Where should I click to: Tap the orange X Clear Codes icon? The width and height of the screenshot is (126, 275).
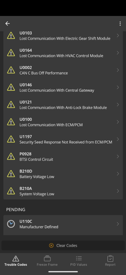point(51,245)
